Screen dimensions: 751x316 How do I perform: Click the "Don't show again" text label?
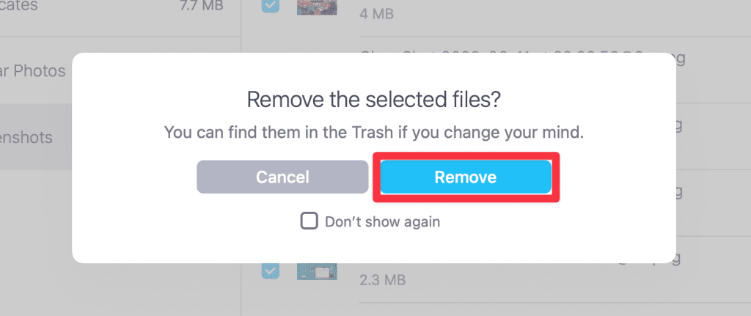382,221
